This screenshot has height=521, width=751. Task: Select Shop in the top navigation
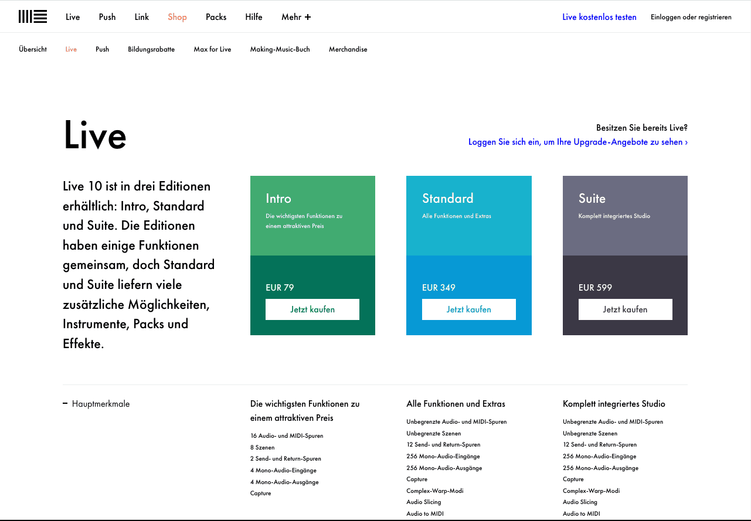pyautogui.click(x=177, y=17)
